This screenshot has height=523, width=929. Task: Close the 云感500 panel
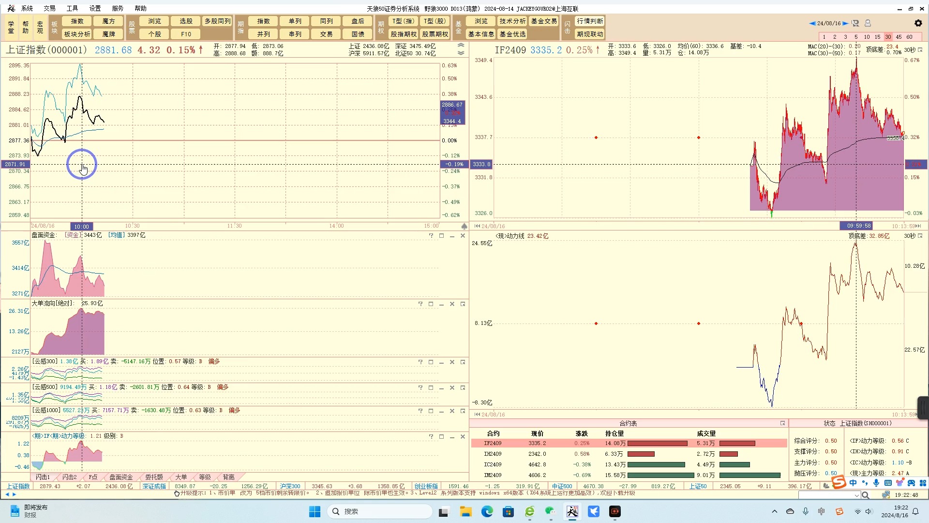point(452,388)
